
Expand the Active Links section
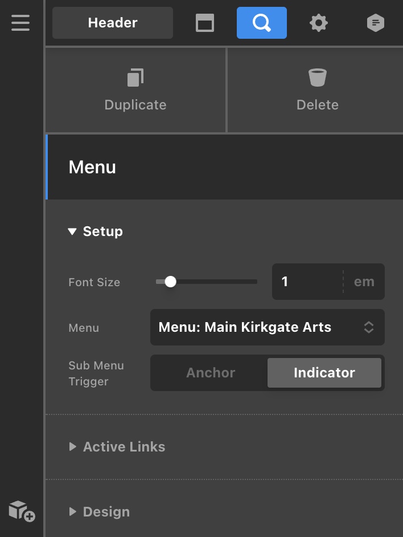117,446
